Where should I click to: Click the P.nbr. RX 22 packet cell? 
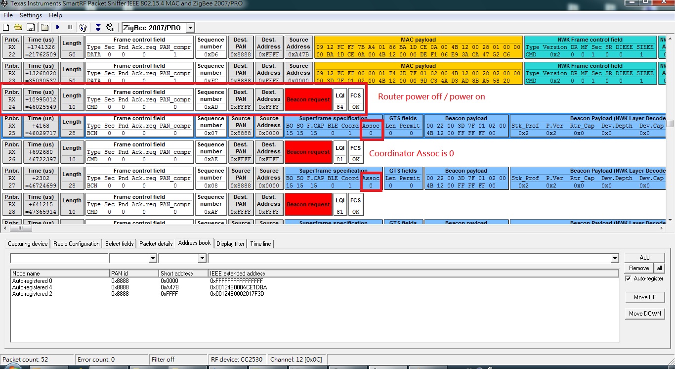(x=12, y=47)
